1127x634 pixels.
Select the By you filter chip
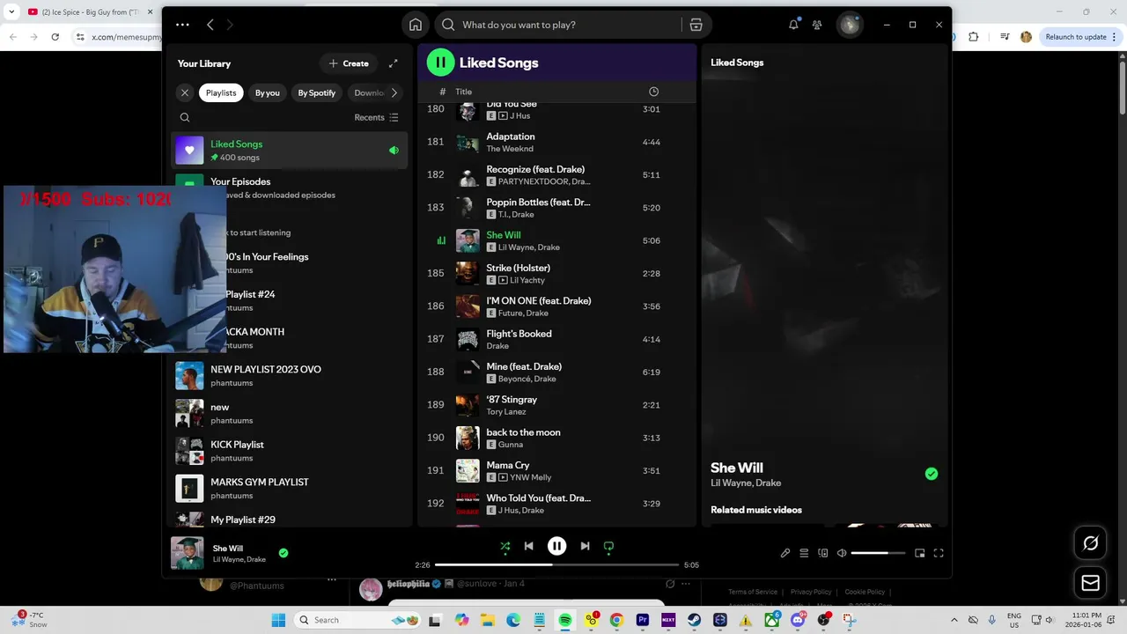coord(268,92)
